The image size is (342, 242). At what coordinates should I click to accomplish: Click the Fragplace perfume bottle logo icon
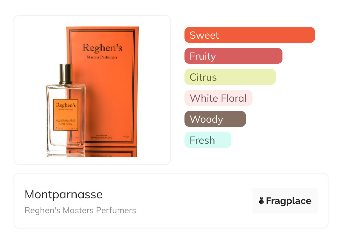261,201
